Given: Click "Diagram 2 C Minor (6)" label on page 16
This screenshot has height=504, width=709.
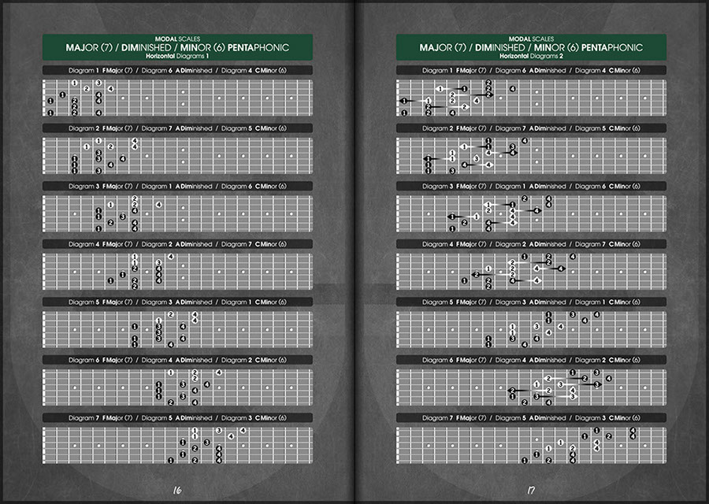Looking at the screenshot, I should (x=254, y=360).
